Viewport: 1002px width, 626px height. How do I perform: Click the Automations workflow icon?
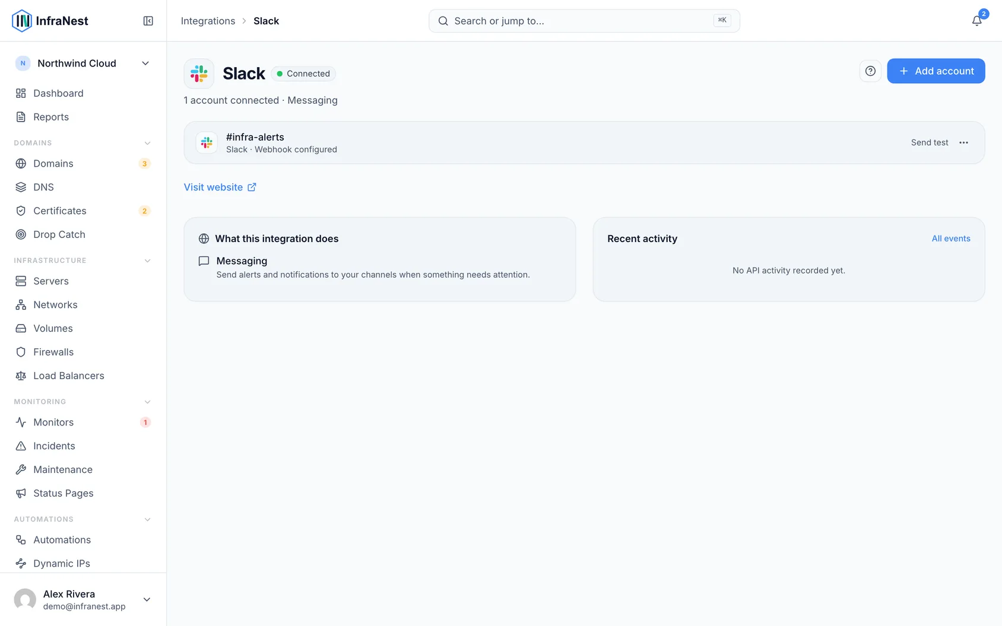(21, 540)
